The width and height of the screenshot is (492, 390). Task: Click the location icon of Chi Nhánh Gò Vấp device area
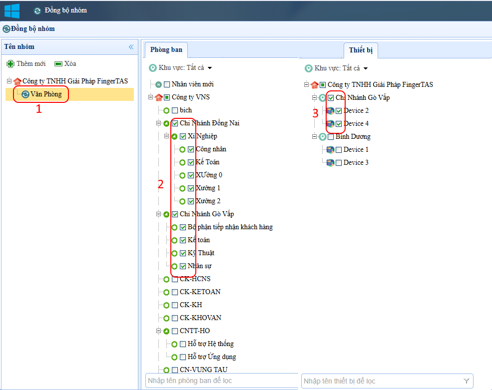[323, 98]
